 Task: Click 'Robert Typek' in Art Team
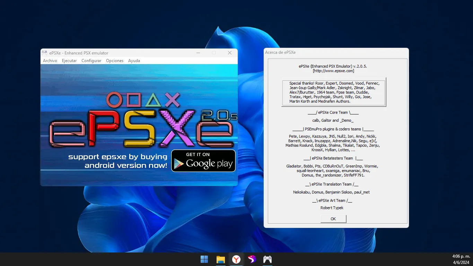pyautogui.click(x=332, y=208)
